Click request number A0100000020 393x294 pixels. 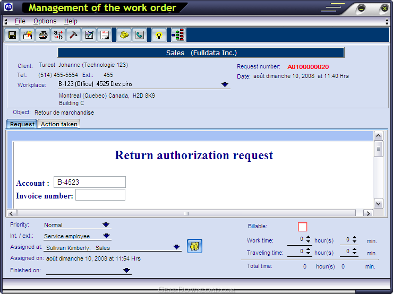coord(308,67)
